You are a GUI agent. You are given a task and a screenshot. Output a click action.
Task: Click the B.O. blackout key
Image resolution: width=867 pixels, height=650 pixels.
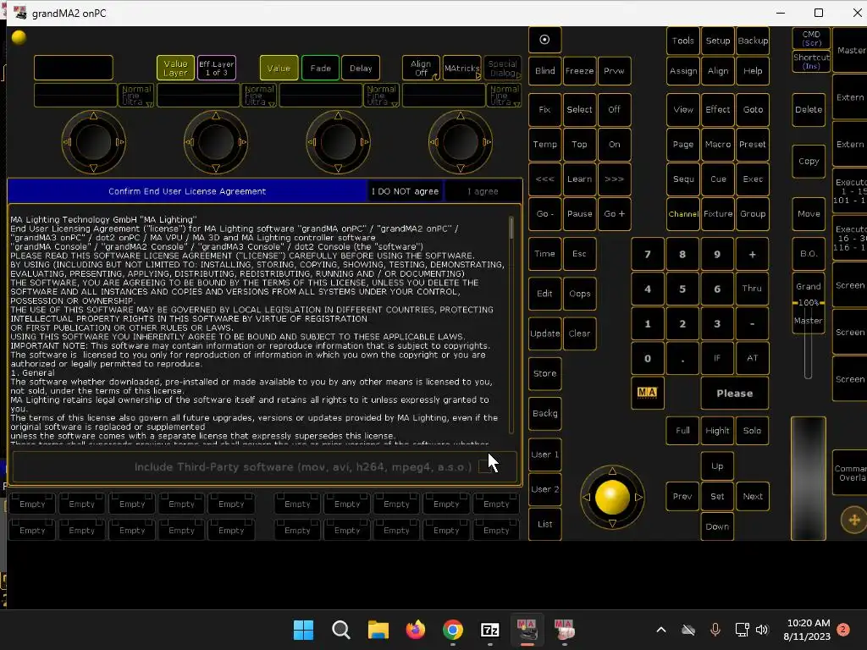click(809, 254)
